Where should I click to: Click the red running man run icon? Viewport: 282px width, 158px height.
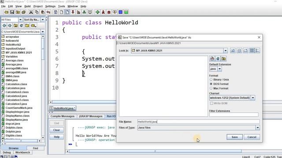pos(103,12)
